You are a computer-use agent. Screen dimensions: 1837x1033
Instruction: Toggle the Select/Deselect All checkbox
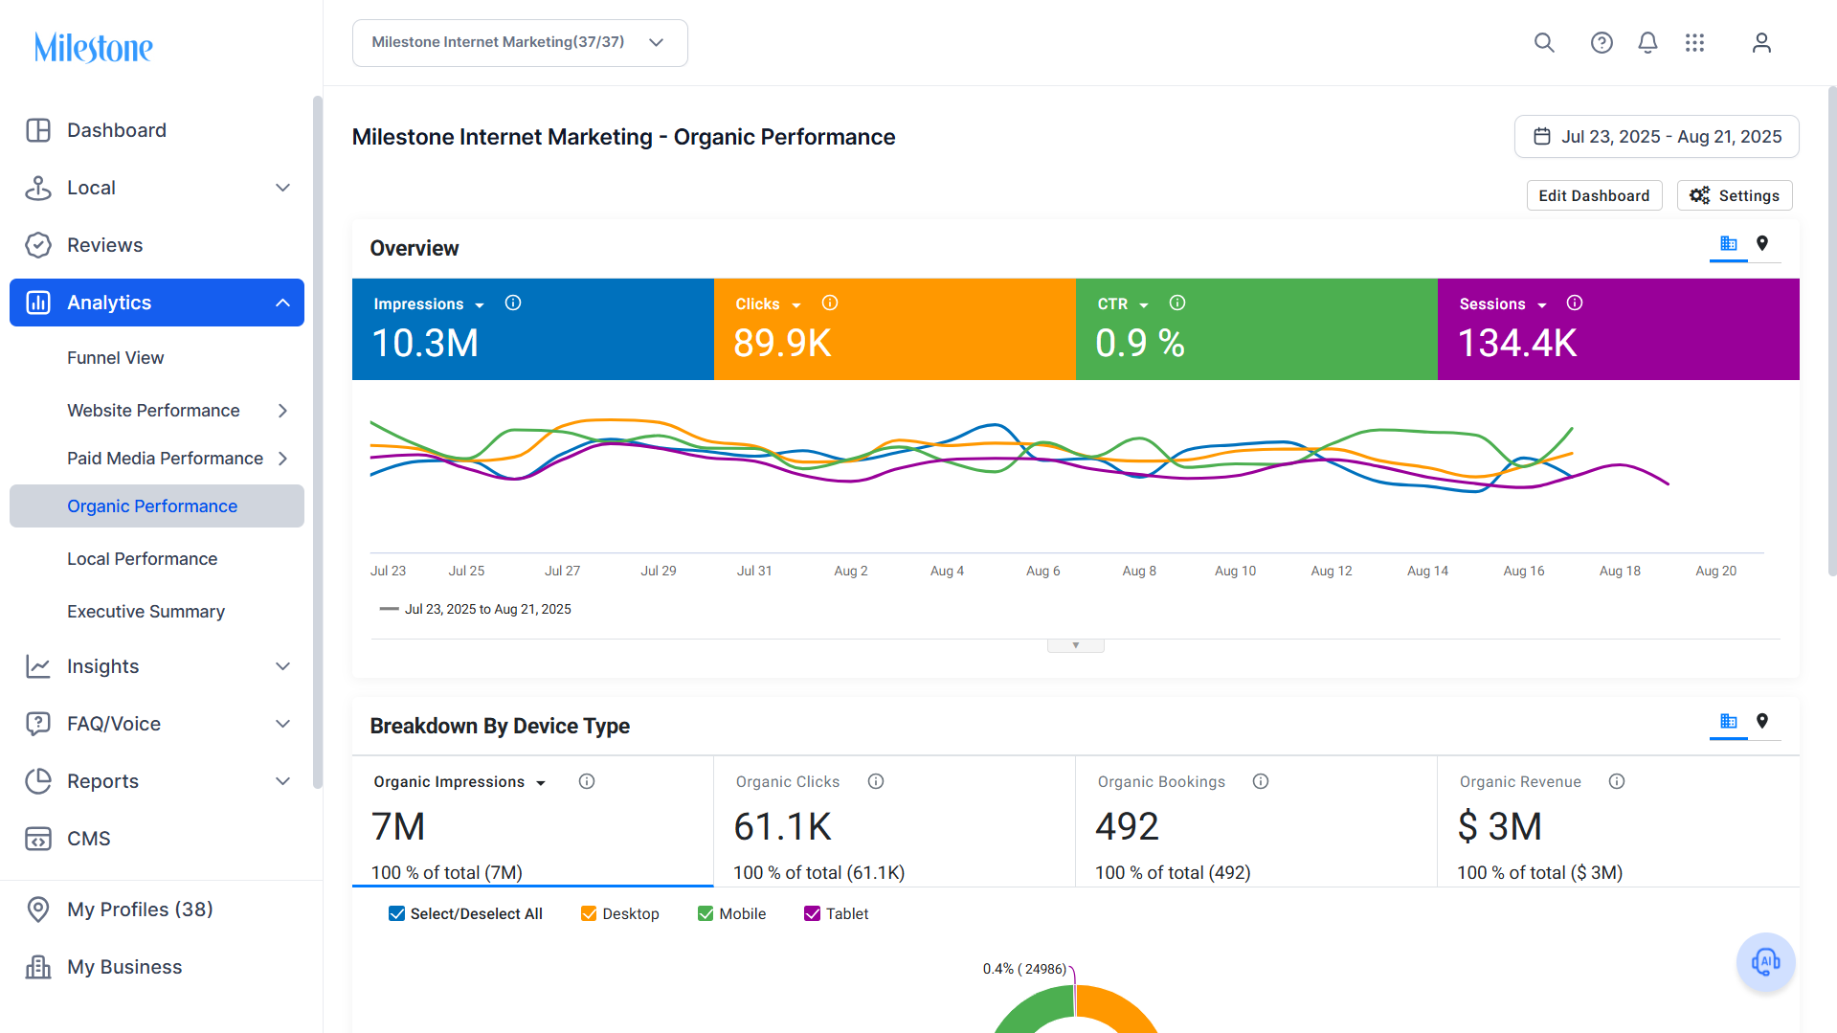pos(396,914)
